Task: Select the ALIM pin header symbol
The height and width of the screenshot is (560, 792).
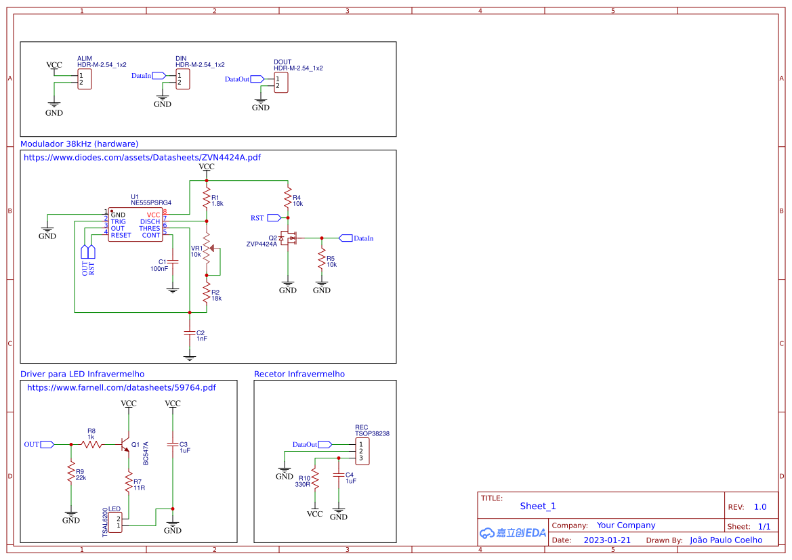Action: pyautogui.click(x=83, y=78)
